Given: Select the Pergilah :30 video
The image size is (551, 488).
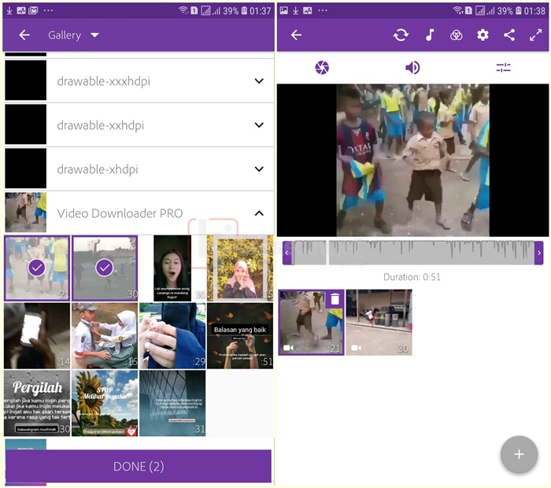Looking at the screenshot, I should (x=37, y=403).
